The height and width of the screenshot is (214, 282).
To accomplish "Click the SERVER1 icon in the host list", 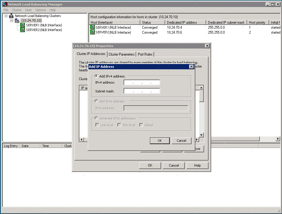I will 93,27.
